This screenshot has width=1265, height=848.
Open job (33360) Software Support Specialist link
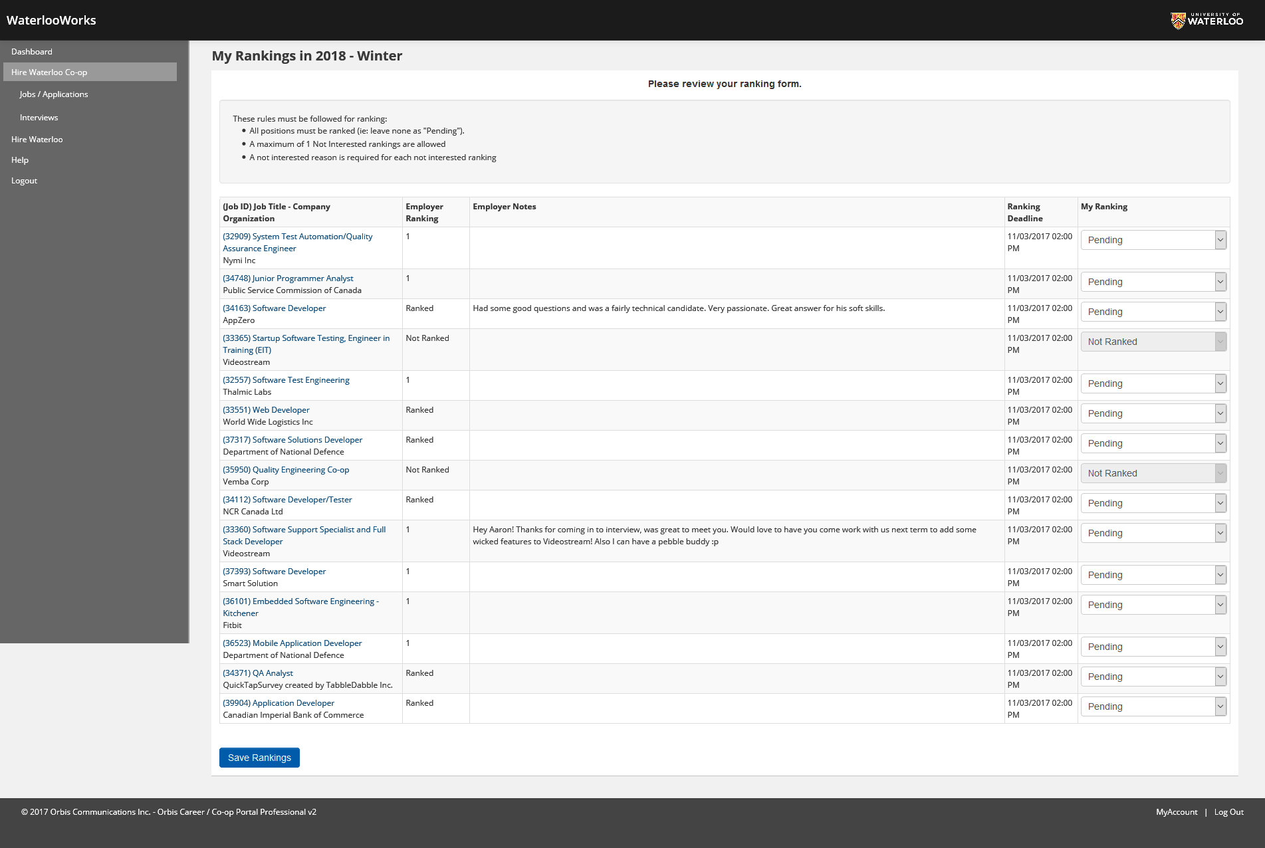[x=304, y=536]
